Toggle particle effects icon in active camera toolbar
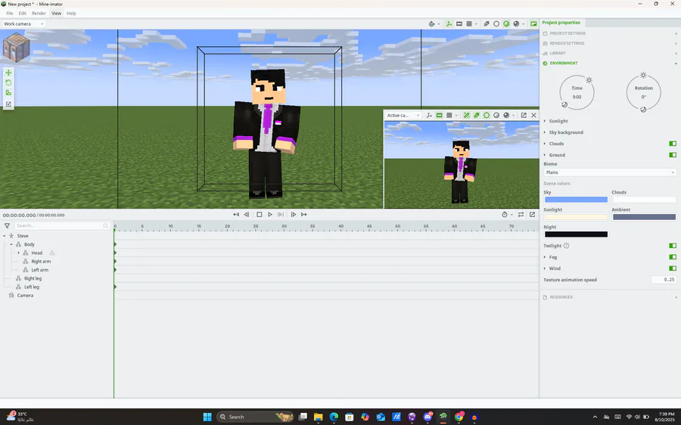Viewport: 681px width, 425px height. click(x=466, y=116)
